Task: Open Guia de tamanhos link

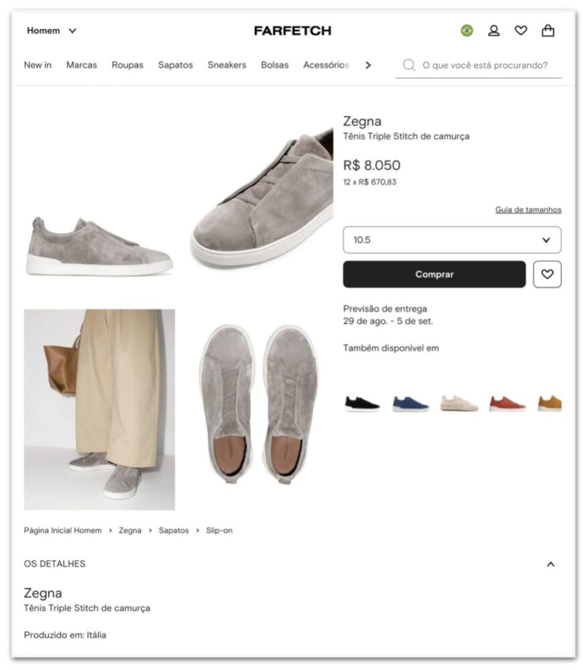Action: [528, 210]
